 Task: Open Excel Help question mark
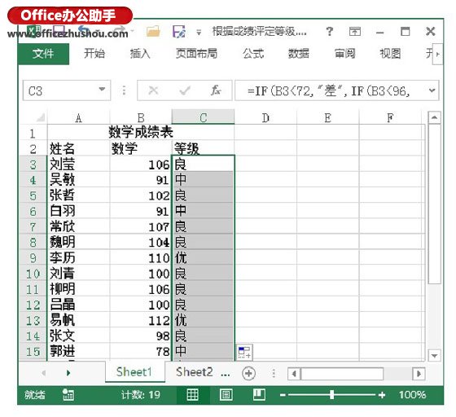tap(329, 31)
